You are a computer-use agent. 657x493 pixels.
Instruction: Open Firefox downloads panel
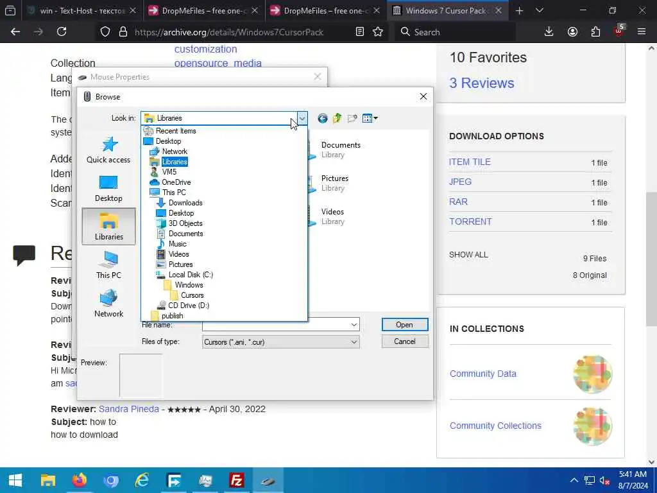click(549, 32)
